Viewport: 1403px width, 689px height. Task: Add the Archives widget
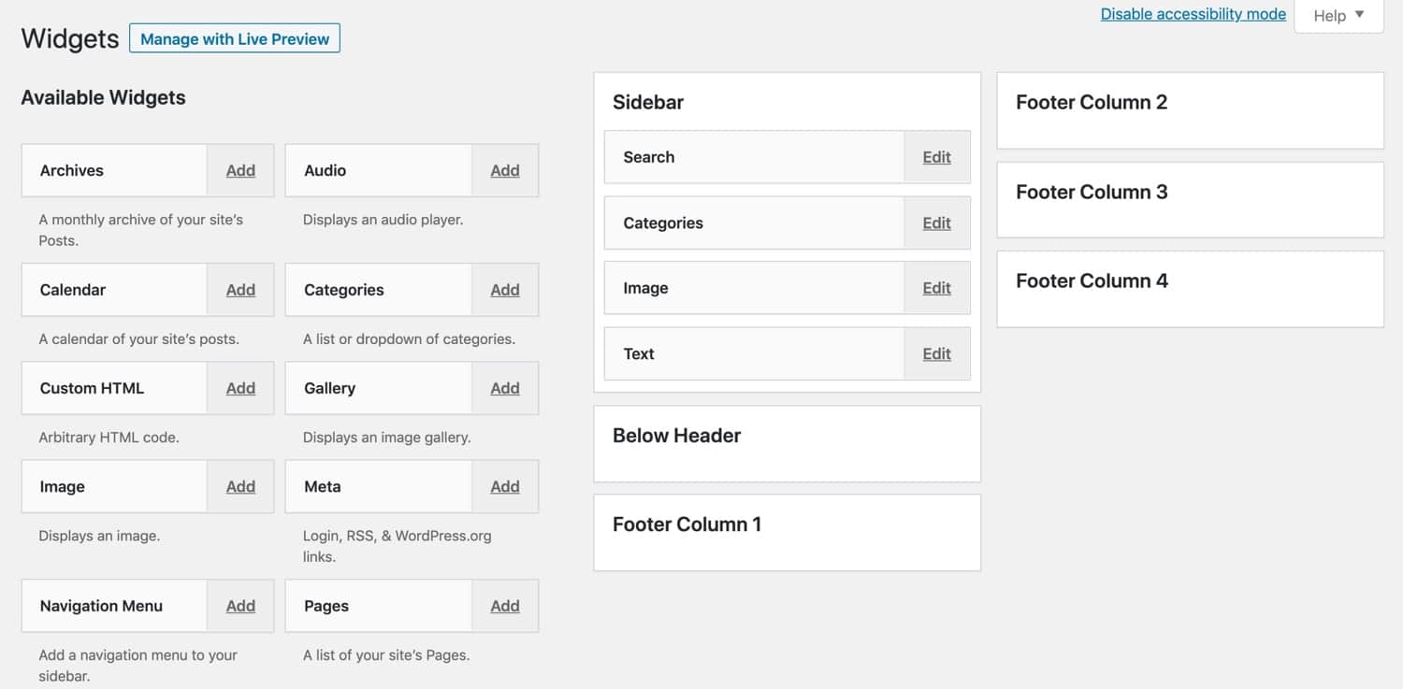[239, 170]
